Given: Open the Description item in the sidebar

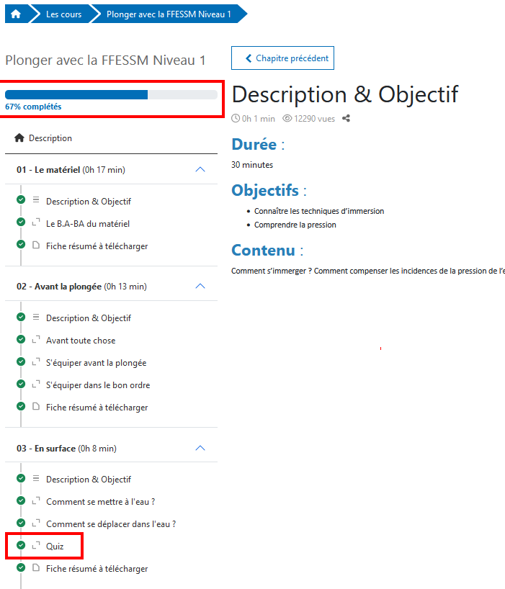Looking at the screenshot, I should point(50,138).
